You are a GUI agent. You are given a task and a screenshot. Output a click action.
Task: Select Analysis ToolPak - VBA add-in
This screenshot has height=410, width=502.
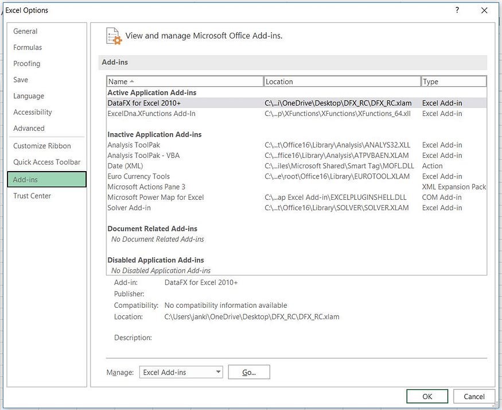pyautogui.click(x=297, y=156)
